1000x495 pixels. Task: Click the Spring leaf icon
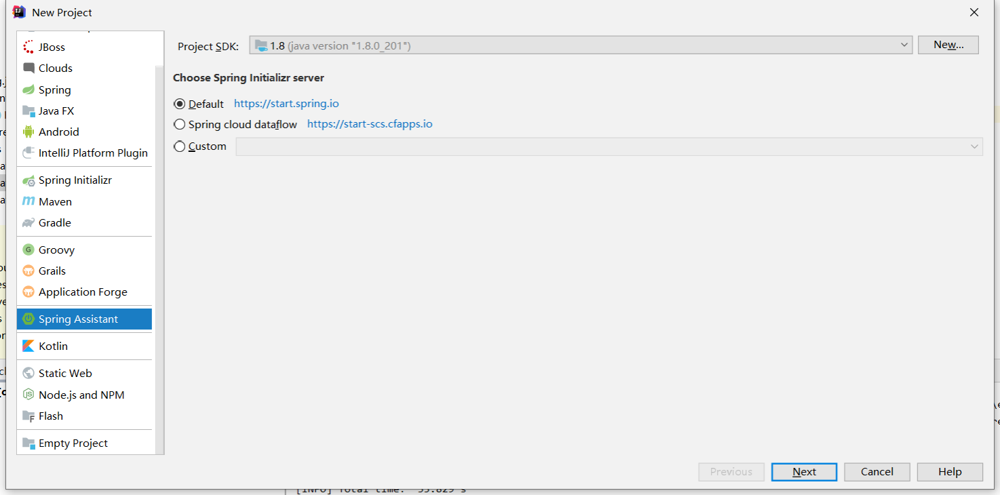tap(28, 90)
